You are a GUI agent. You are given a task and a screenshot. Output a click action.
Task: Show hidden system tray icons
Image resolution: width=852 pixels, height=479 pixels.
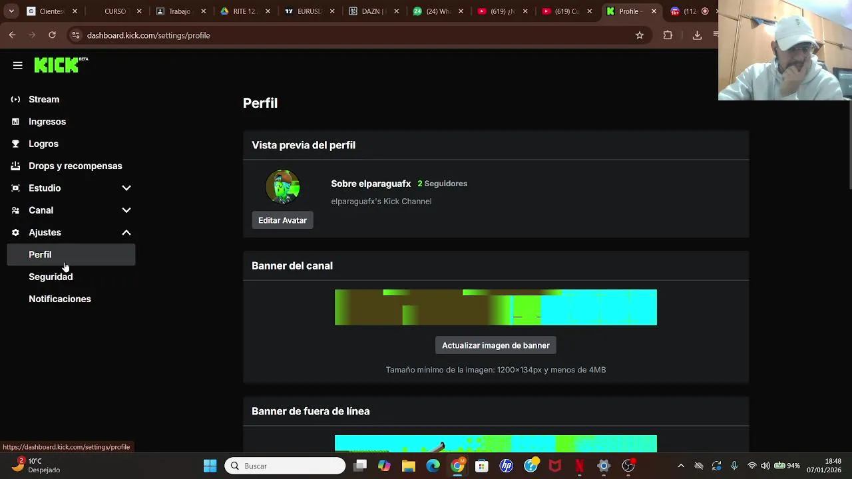point(680,466)
